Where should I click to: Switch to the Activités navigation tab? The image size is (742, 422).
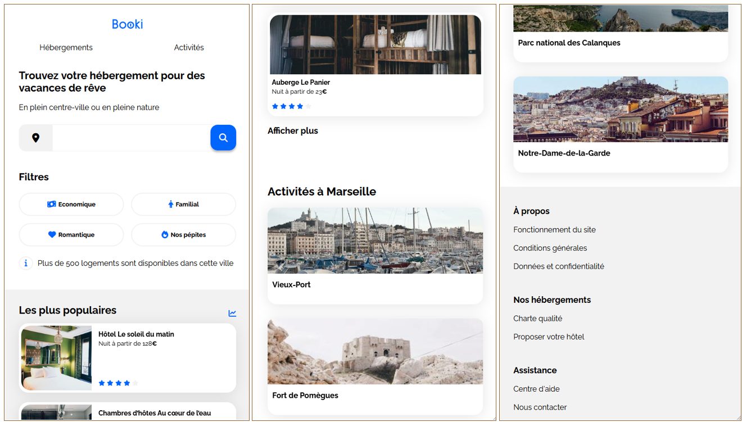pyautogui.click(x=189, y=48)
